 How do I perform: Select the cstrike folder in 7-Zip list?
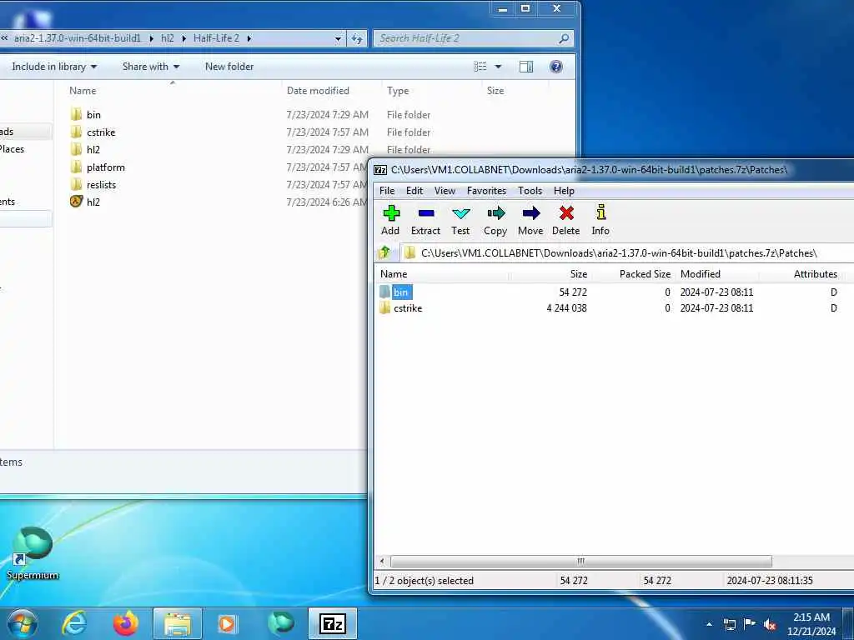click(401, 308)
